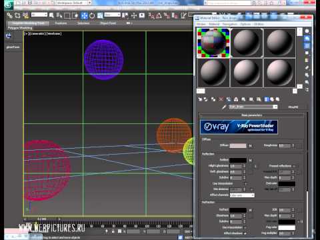The width and height of the screenshot is (320, 240).
Task: Open the Material menu in Material Editor
Action: (x=214, y=24)
